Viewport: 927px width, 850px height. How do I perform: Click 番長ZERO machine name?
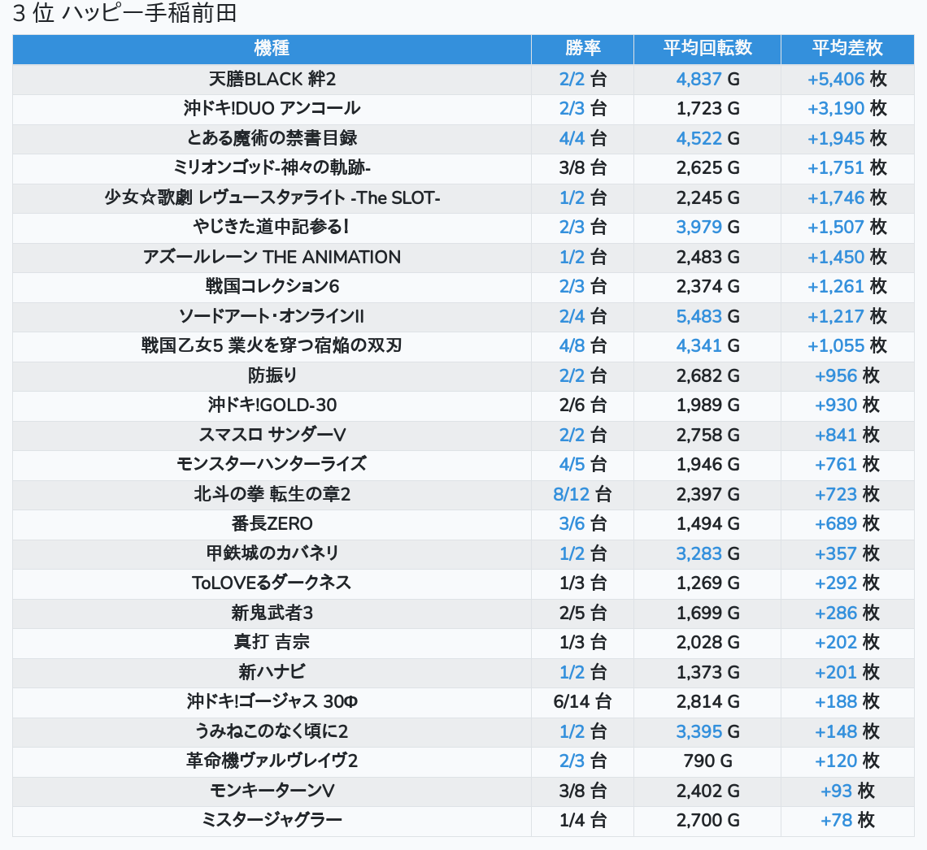[x=272, y=524]
